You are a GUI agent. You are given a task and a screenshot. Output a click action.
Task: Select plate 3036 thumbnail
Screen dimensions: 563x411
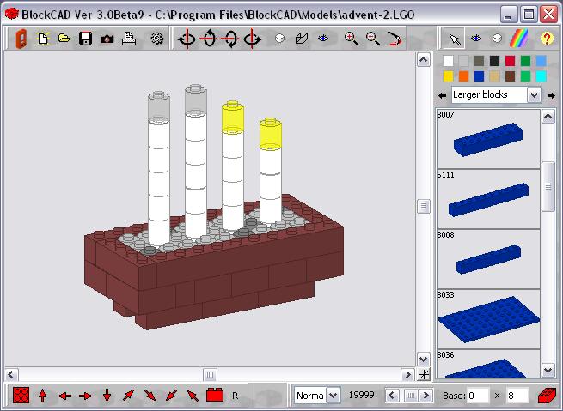pyautogui.click(x=488, y=364)
